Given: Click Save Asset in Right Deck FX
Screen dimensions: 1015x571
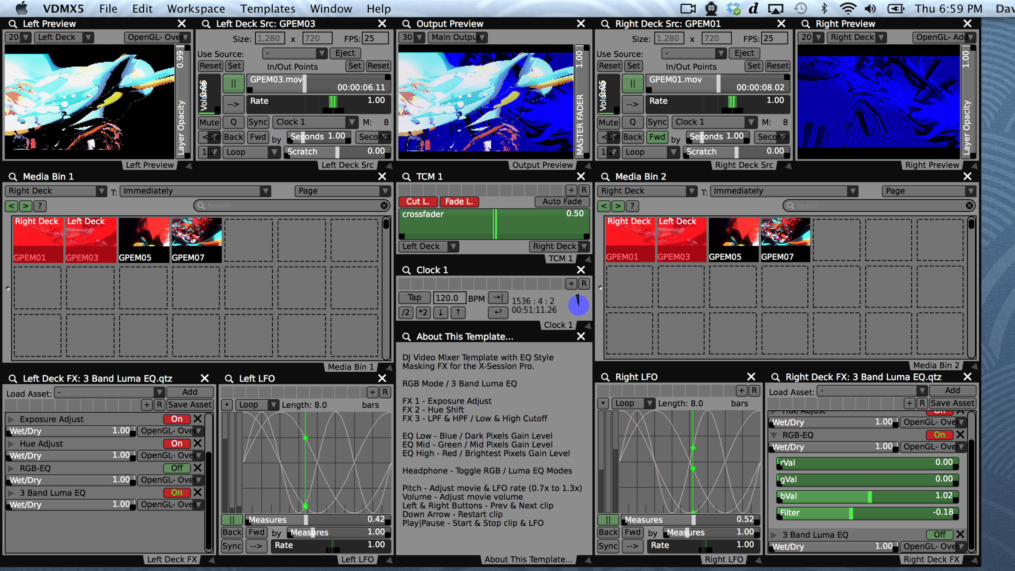Looking at the screenshot, I should 952,403.
